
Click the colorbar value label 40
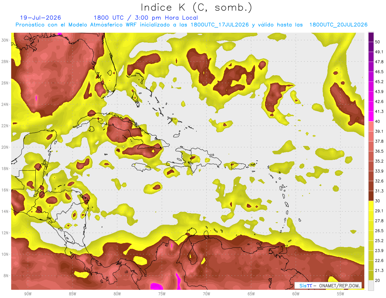coord(378,122)
